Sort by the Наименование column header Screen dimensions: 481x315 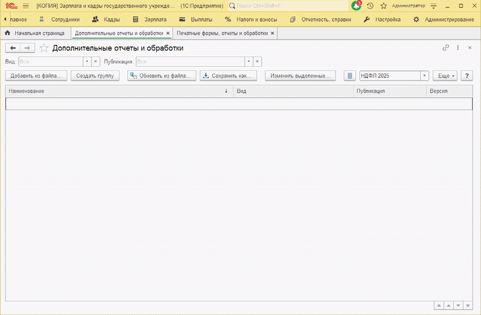(x=119, y=91)
